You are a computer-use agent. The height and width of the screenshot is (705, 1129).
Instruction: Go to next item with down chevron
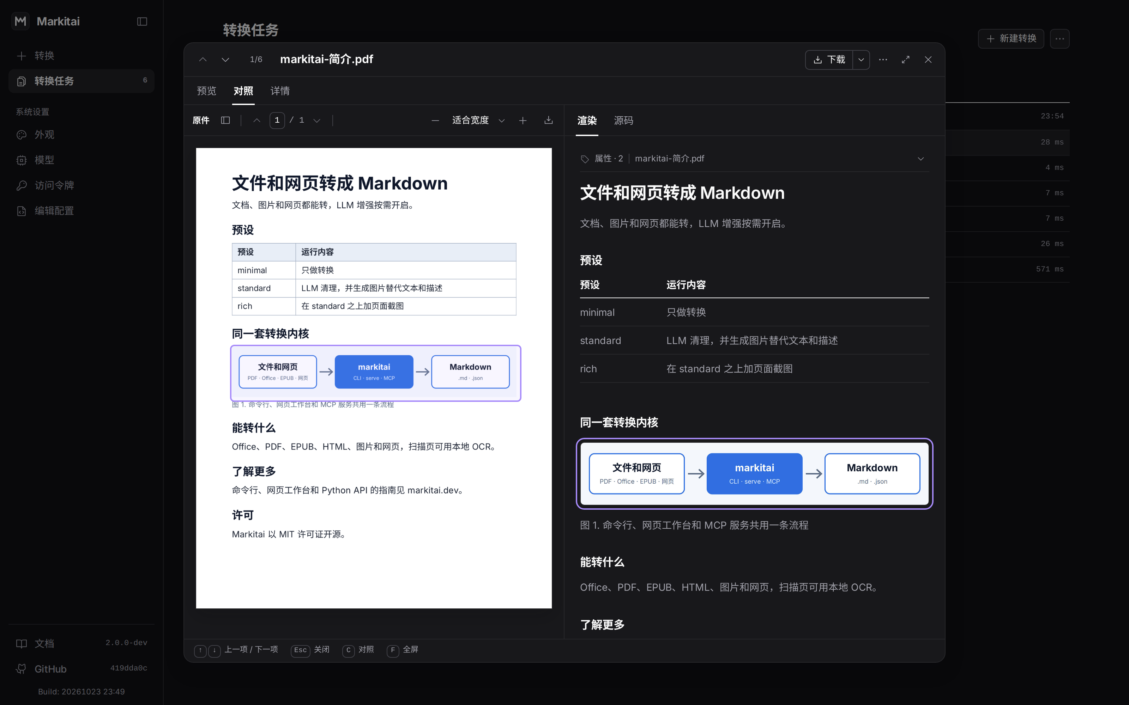point(225,60)
